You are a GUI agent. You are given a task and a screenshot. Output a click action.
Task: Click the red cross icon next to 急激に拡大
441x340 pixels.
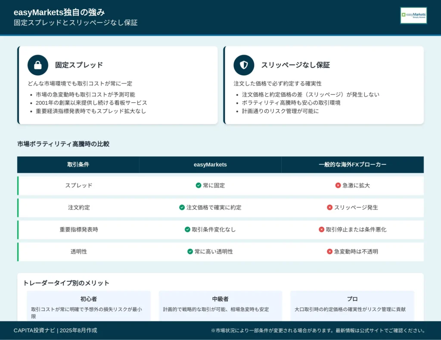click(338, 185)
